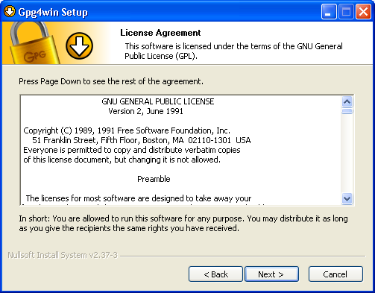The image size is (375, 293).
Task: Click the 'License Agreement' header title
Action: click(x=160, y=33)
